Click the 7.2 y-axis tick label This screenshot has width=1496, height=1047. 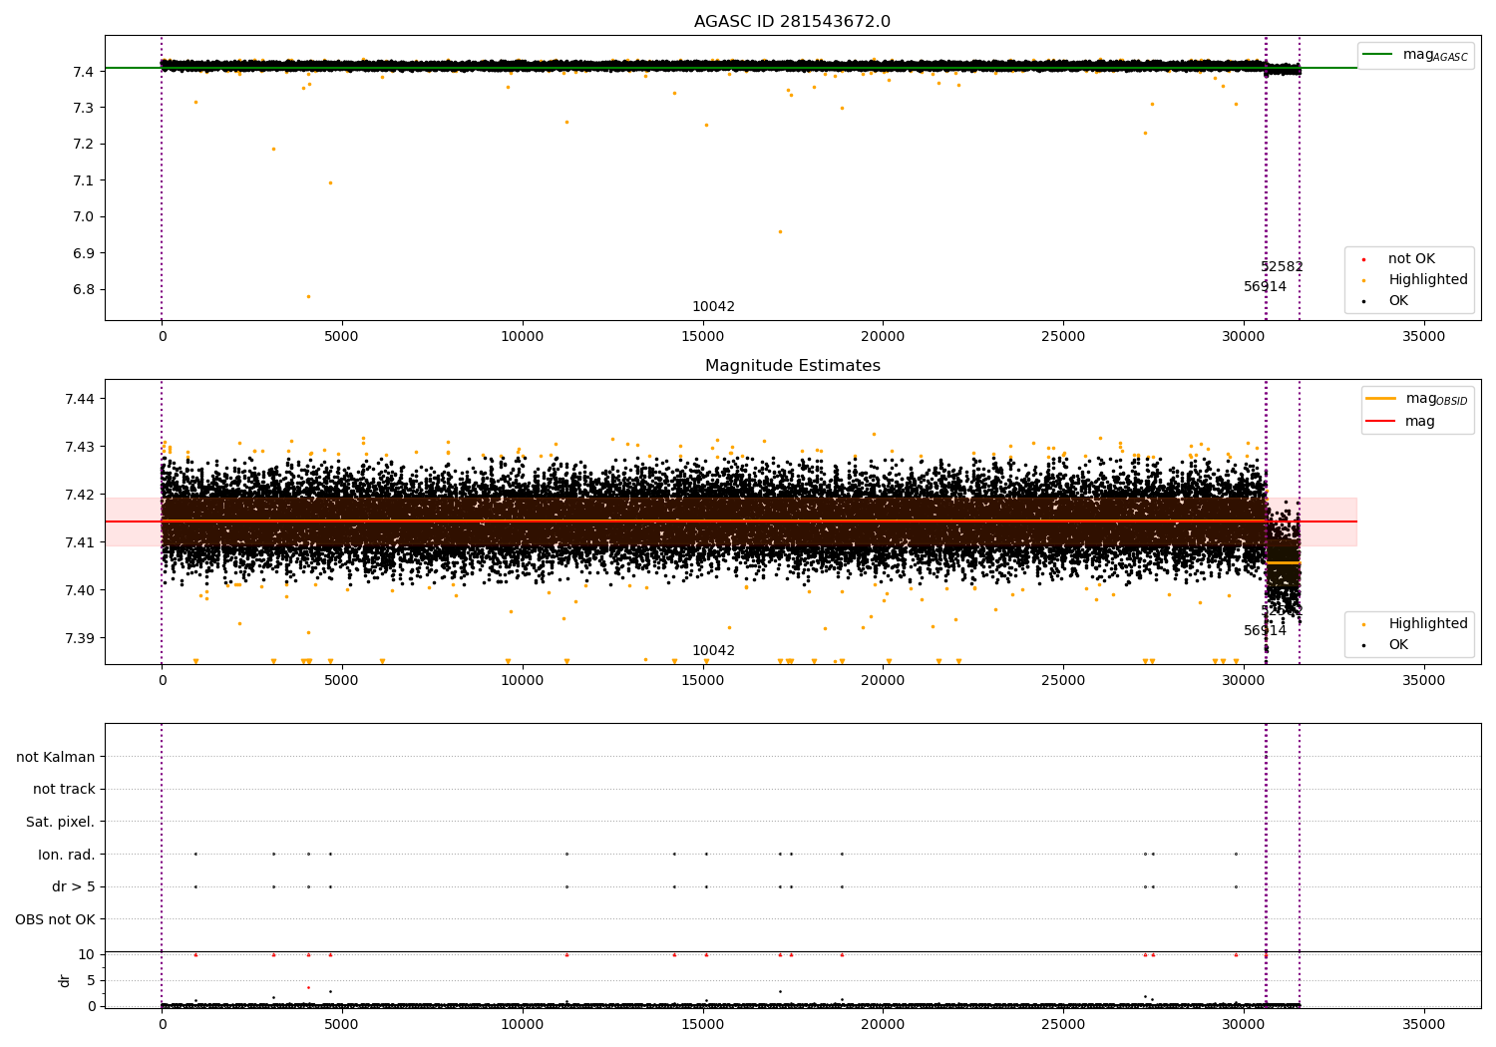tap(84, 145)
